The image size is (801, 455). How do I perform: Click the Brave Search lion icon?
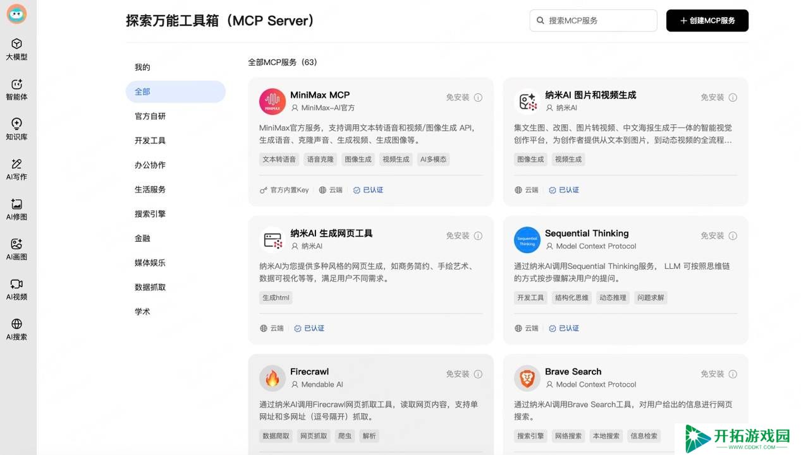[x=527, y=378]
